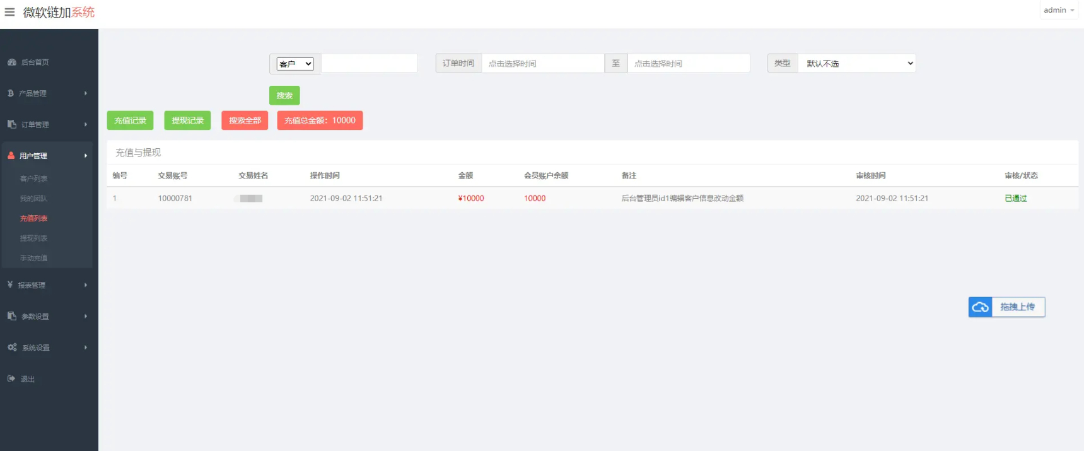Click the 退出 logout icon
This screenshot has width=1084, height=451.
point(11,378)
